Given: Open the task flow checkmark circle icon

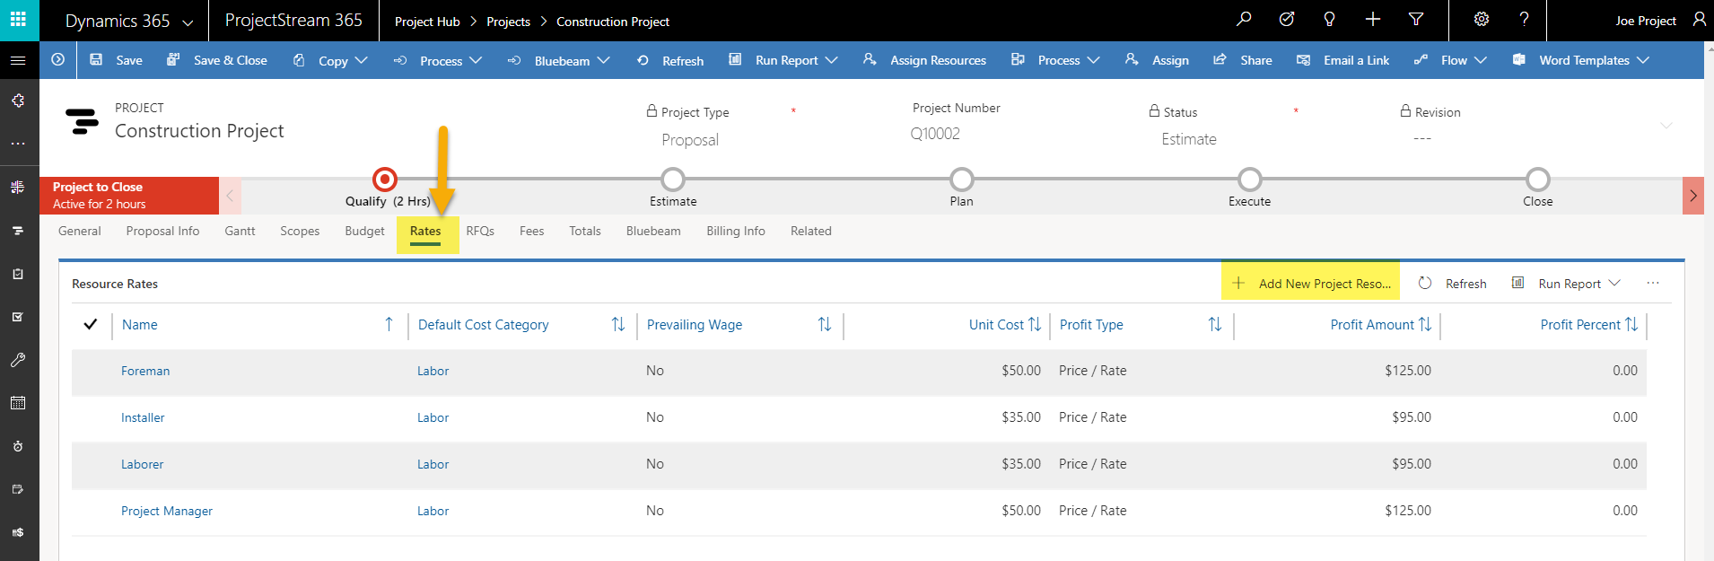Looking at the screenshot, I should [x=1287, y=19].
